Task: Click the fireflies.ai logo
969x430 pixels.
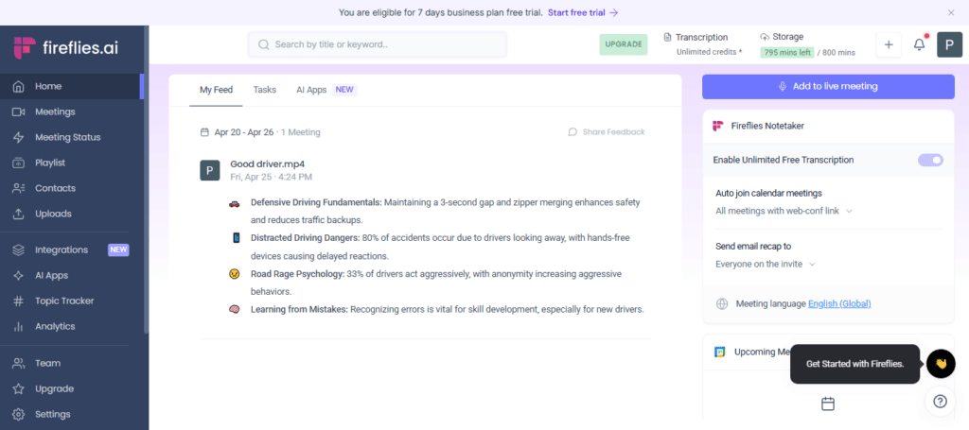Action: point(65,47)
